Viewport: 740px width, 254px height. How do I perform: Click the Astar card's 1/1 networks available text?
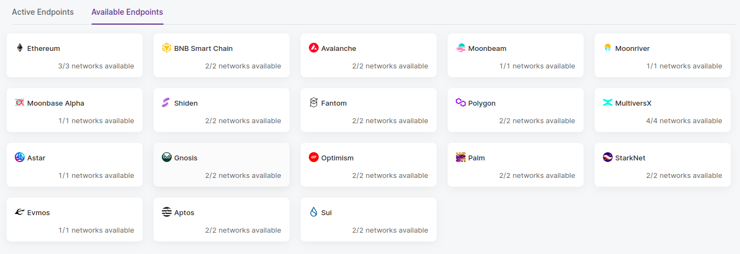[97, 176]
